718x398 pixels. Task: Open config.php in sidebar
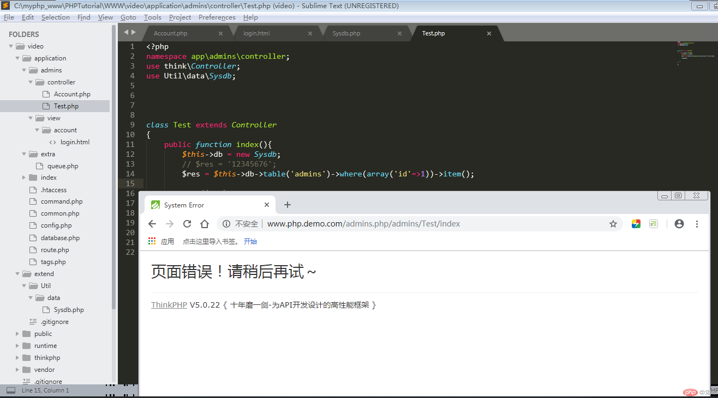56,225
